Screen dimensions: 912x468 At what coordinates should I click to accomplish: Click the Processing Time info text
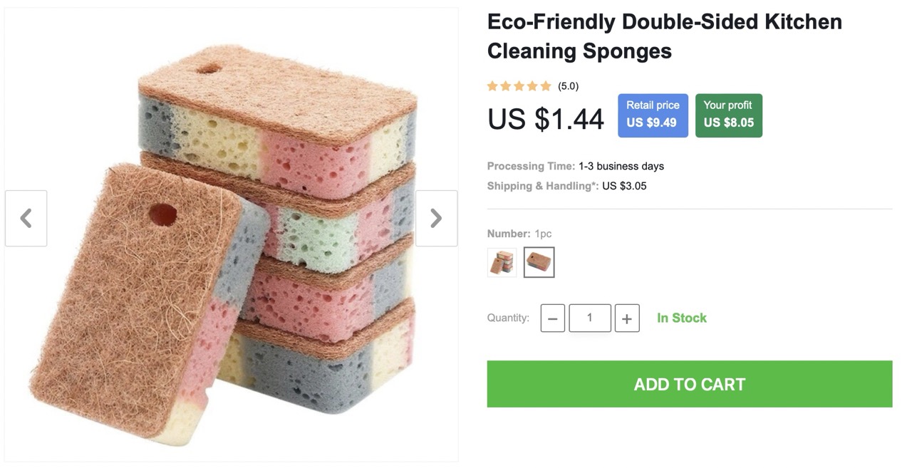coord(575,166)
